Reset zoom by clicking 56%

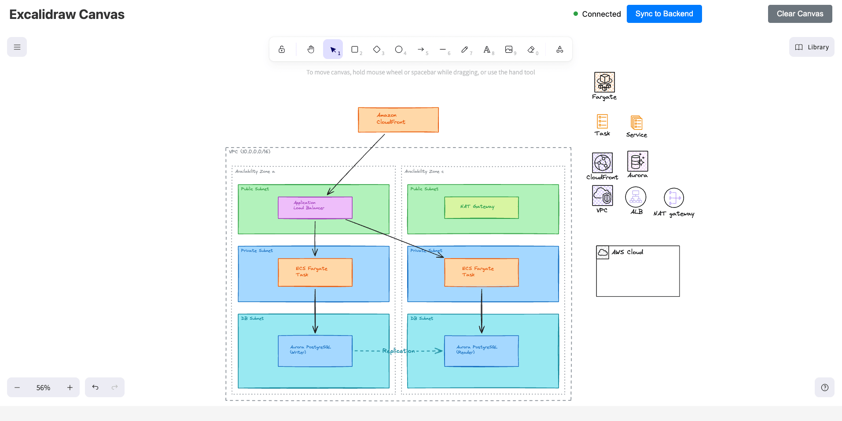[43, 388]
